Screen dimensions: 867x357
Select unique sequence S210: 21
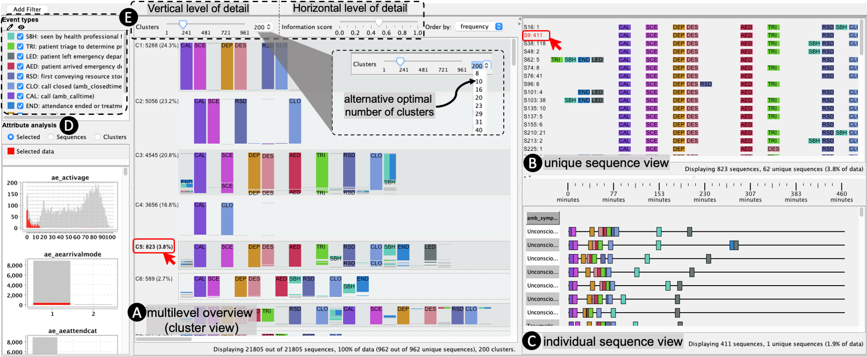pyautogui.click(x=535, y=133)
